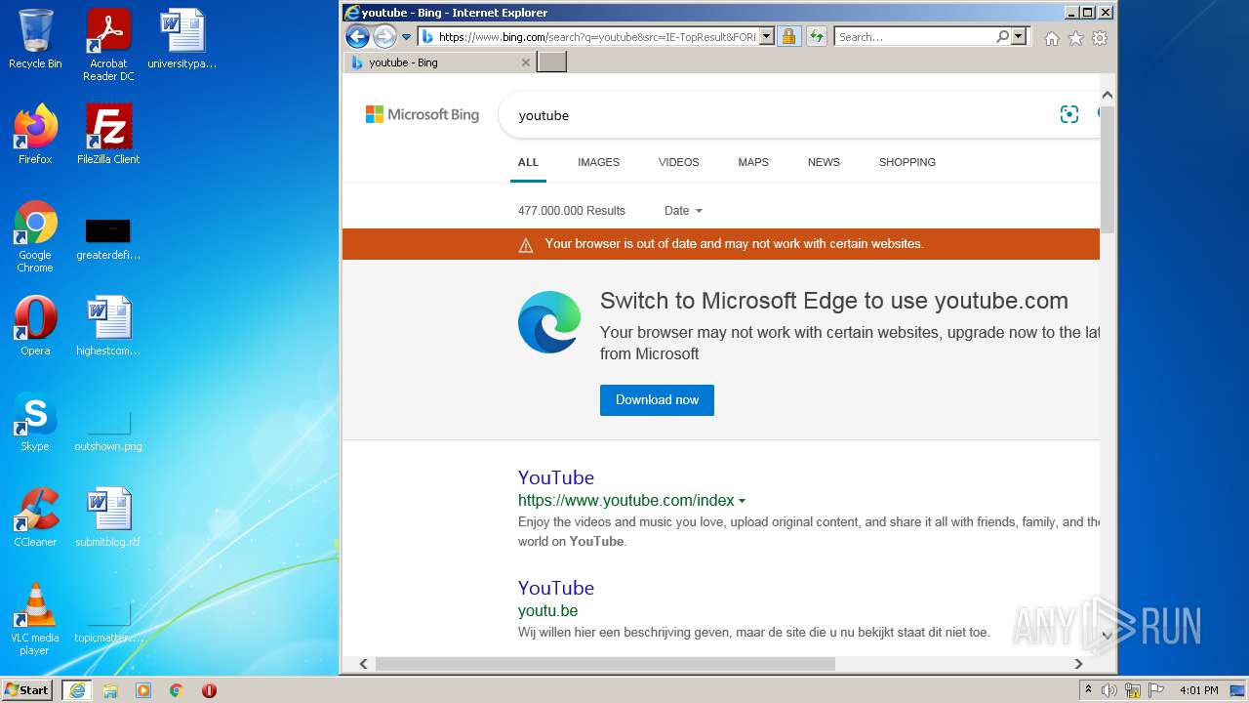
Task: Open the CCleaner desktop icon
Action: pyautogui.click(x=35, y=517)
